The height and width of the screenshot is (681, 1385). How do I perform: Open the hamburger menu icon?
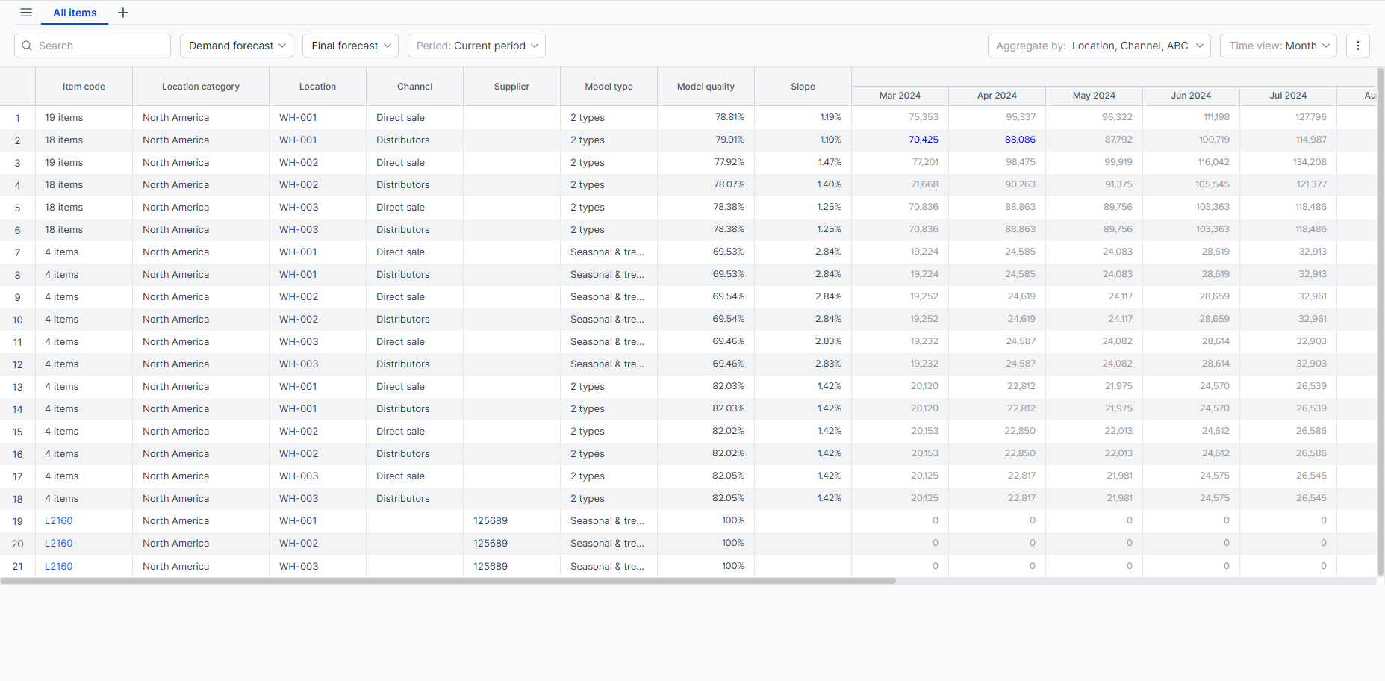point(26,13)
